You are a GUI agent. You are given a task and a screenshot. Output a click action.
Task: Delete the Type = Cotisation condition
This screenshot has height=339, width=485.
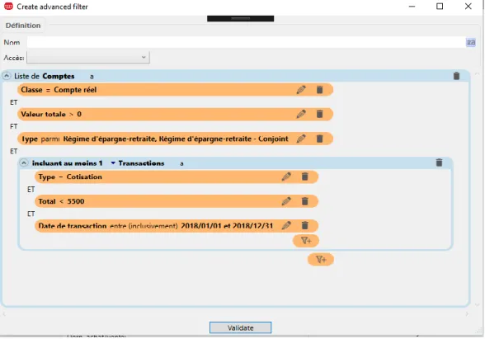click(304, 177)
